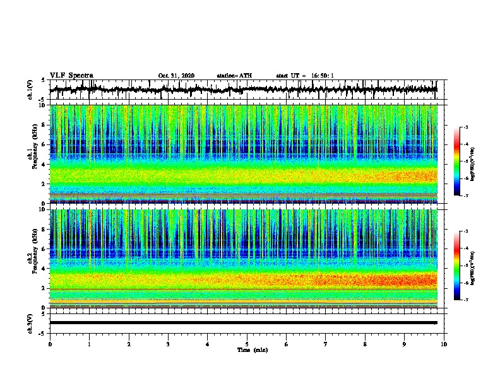
Task: Click the 'ch.3(V)' axis label
Action: point(30,324)
